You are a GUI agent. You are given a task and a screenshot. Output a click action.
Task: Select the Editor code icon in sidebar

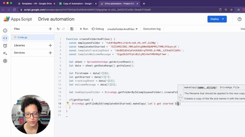[5, 38]
